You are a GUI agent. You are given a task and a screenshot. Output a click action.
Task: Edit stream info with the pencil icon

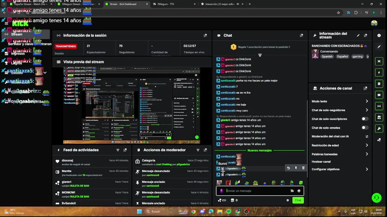[x=358, y=35]
